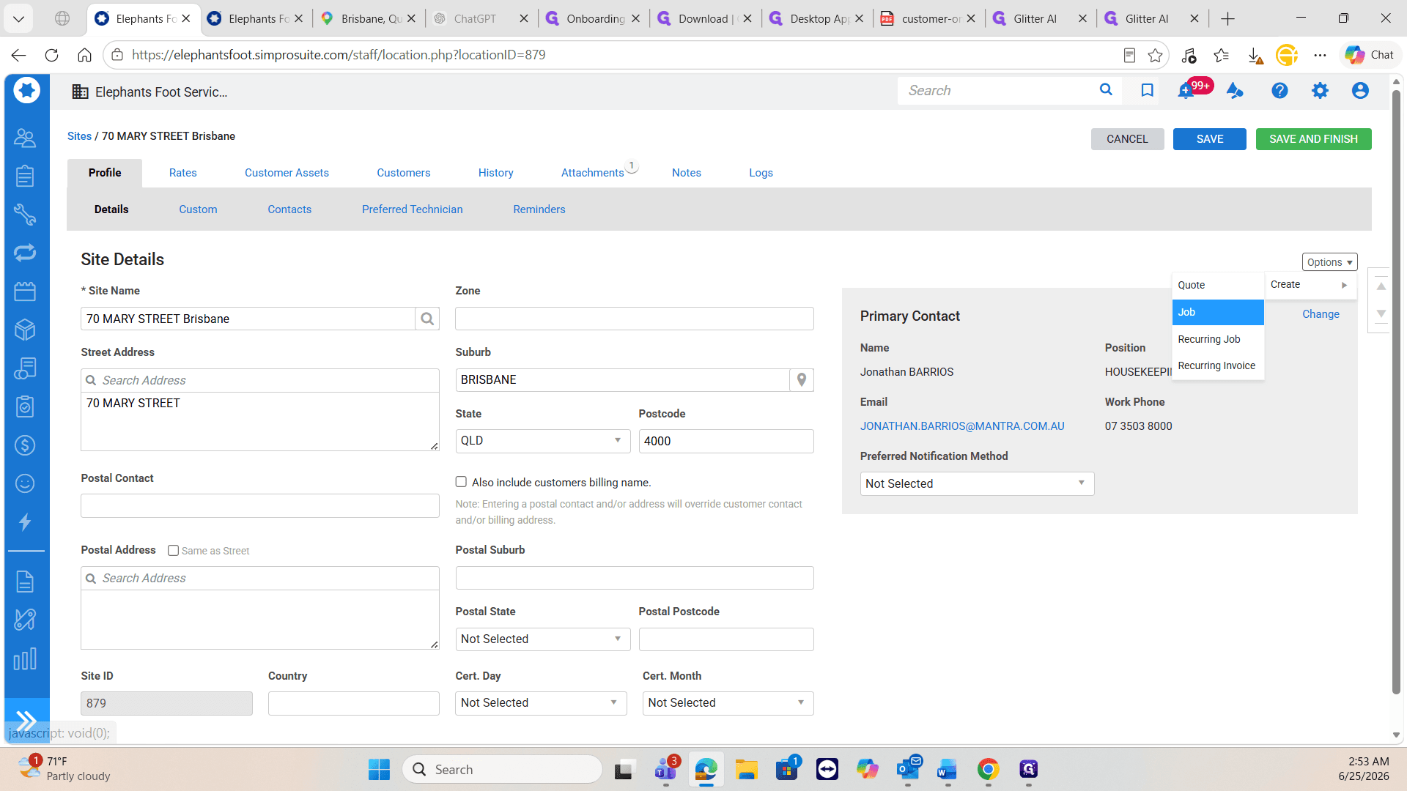Open the Cert. Day dropdown
Viewport: 1407px width, 791px height.
541,703
